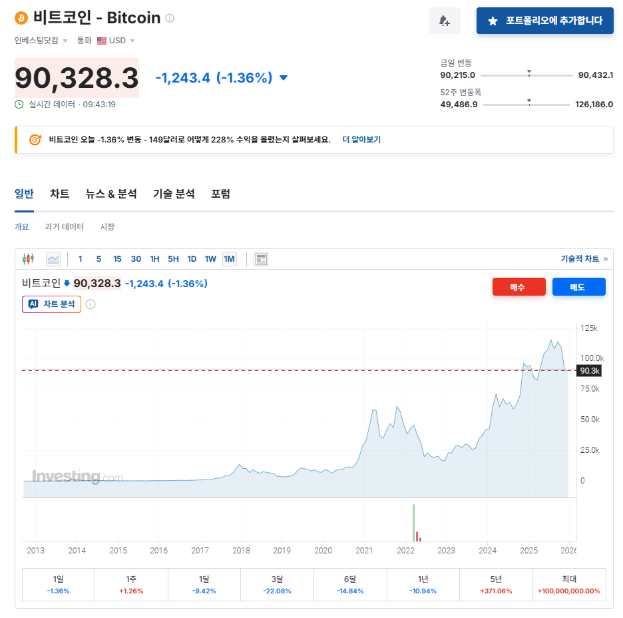This screenshot has height=618, width=623.
Task: Set chart interval to 1 minute
Action: pos(81,259)
